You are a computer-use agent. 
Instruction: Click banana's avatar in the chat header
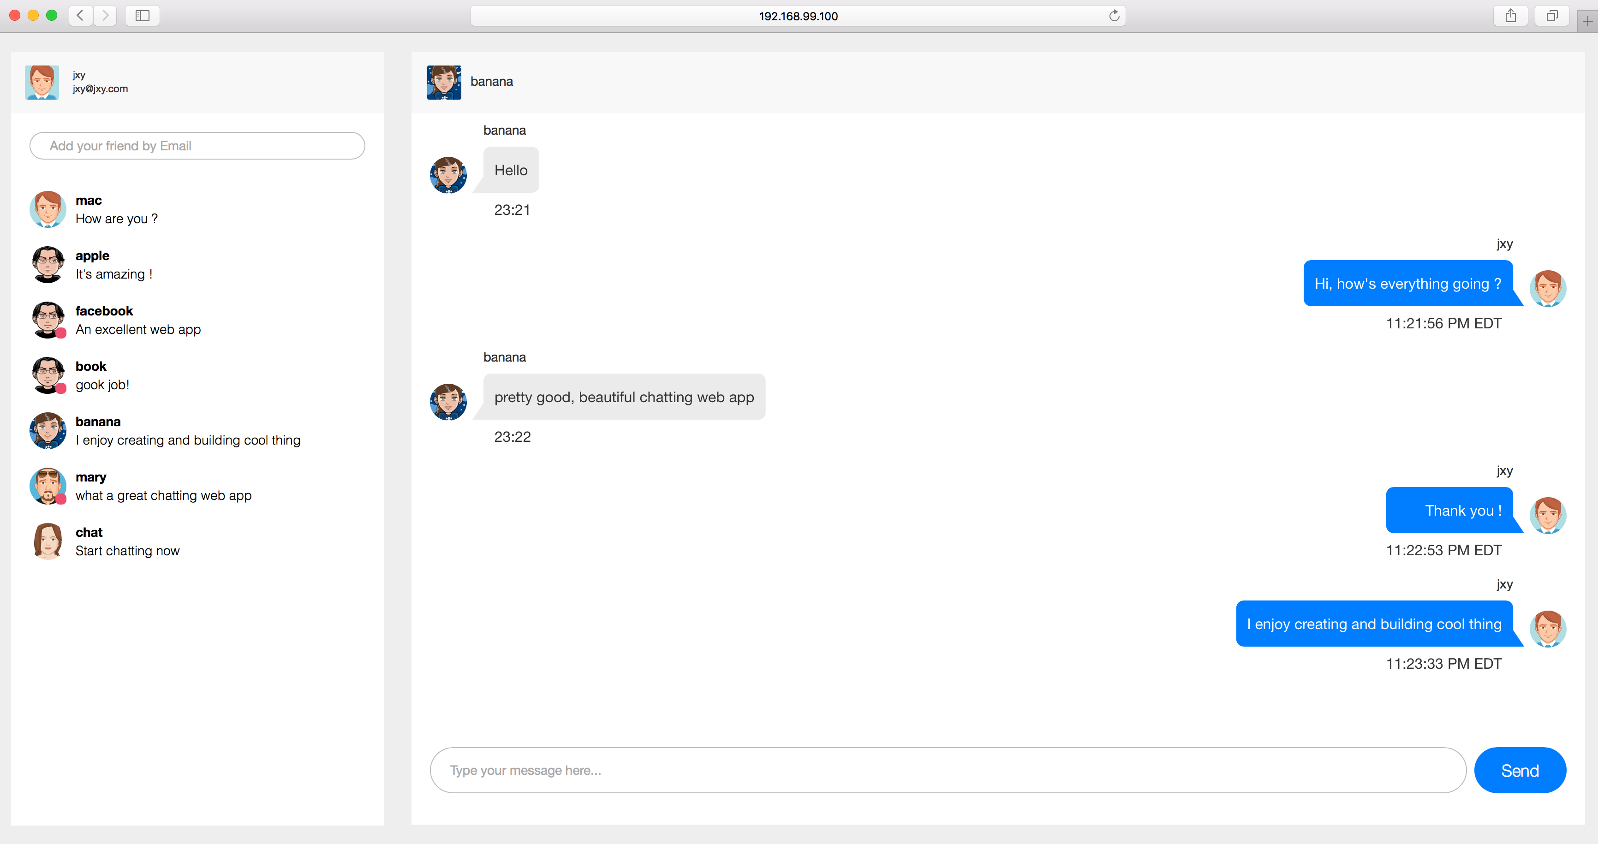[x=444, y=81]
